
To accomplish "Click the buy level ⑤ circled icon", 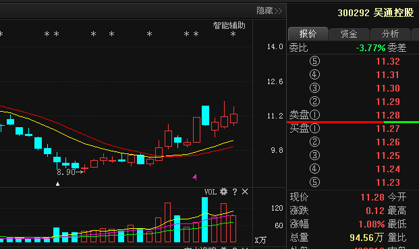I will 314,182.
